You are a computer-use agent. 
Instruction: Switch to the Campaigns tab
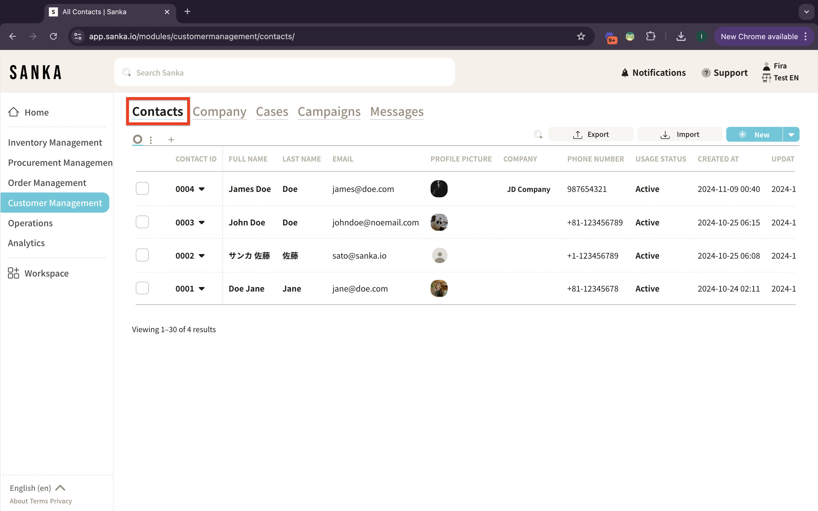329,112
